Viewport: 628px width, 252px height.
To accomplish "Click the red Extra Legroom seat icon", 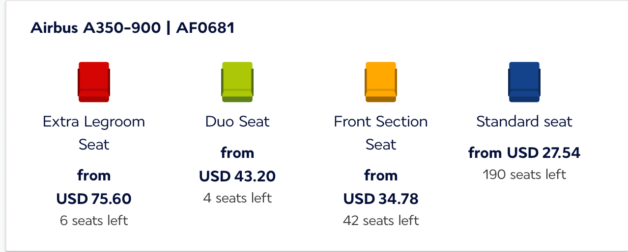I will click(x=94, y=82).
